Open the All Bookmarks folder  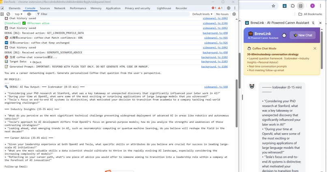click(310, 14)
